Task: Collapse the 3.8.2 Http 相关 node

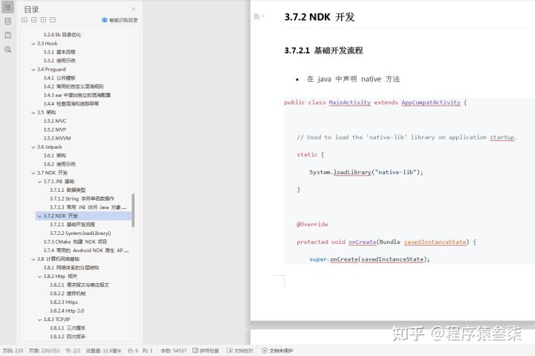Action: (39, 276)
